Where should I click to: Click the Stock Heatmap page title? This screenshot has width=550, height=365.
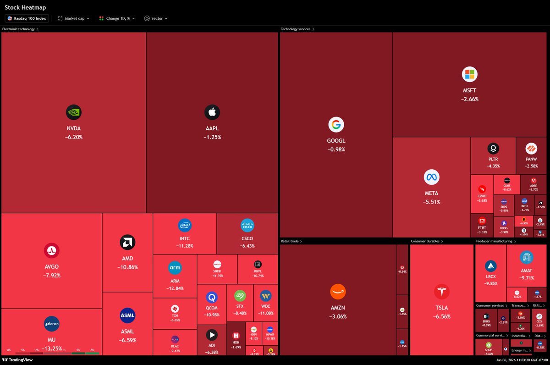coord(25,7)
